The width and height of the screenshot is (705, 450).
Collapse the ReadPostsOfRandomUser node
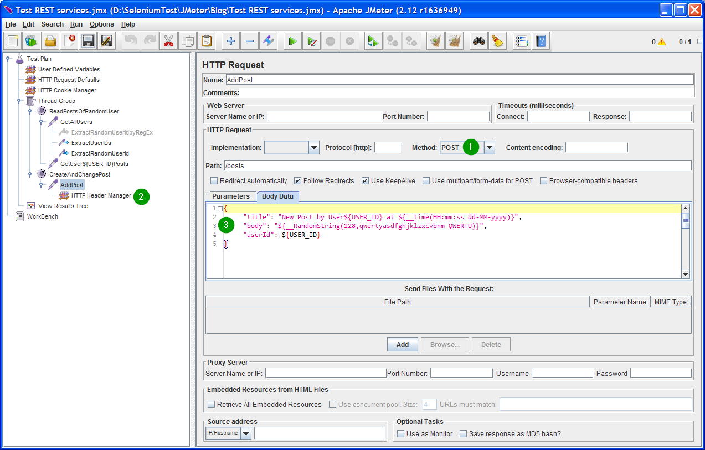(x=30, y=111)
